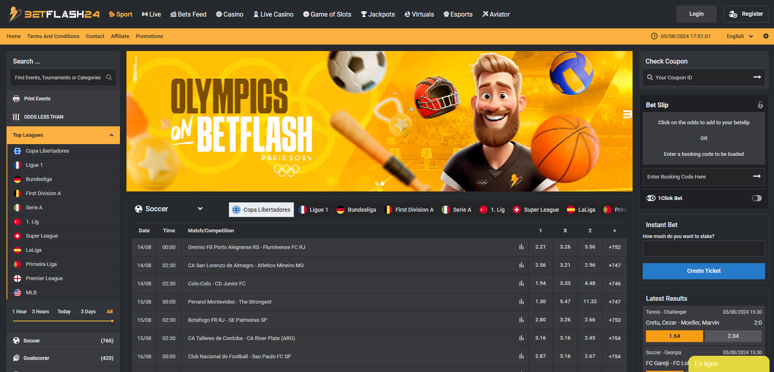
Task: Open settings gear icon in top bar
Action: coord(765,36)
